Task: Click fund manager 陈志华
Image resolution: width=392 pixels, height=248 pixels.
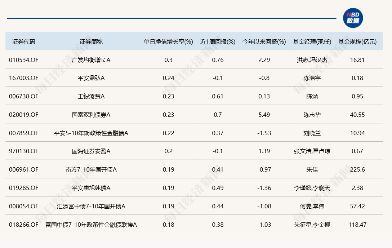Action: pos(312,115)
